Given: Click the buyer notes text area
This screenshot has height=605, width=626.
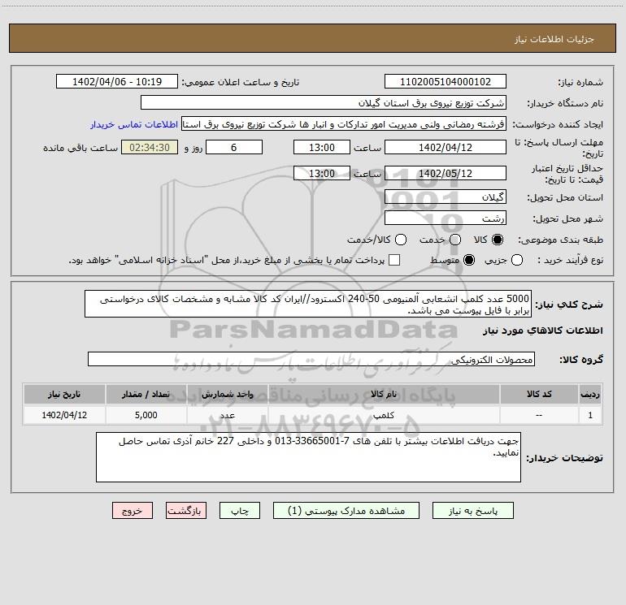Looking at the screenshot, I should 308,457.
